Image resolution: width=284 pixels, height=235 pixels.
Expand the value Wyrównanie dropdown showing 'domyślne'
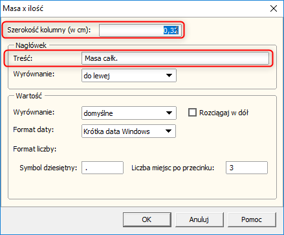(129, 113)
